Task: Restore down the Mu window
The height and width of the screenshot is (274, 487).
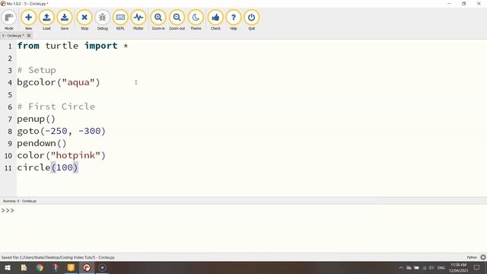Action: coord(463,3)
